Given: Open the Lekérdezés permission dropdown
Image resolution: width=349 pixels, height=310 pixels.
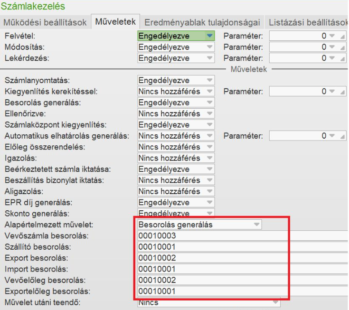Looking at the screenshot, I should tap(210, 58).
